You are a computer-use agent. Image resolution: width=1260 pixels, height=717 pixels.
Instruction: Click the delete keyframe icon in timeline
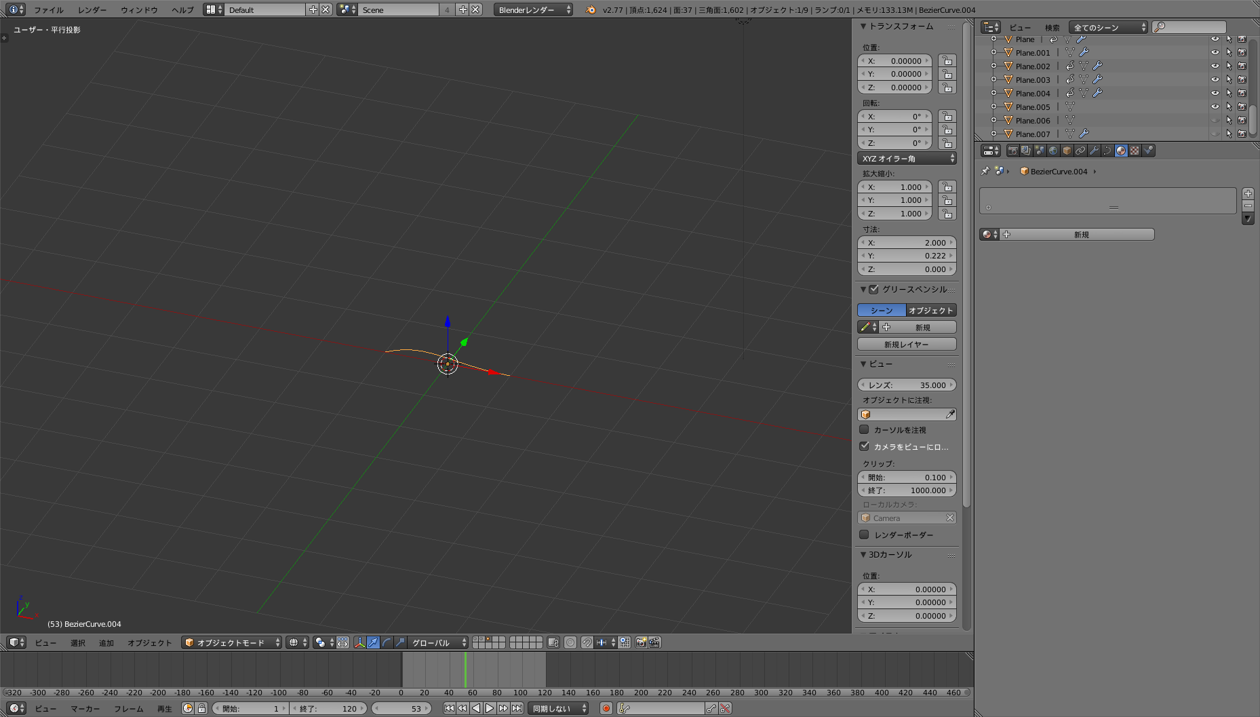point(725,708)
